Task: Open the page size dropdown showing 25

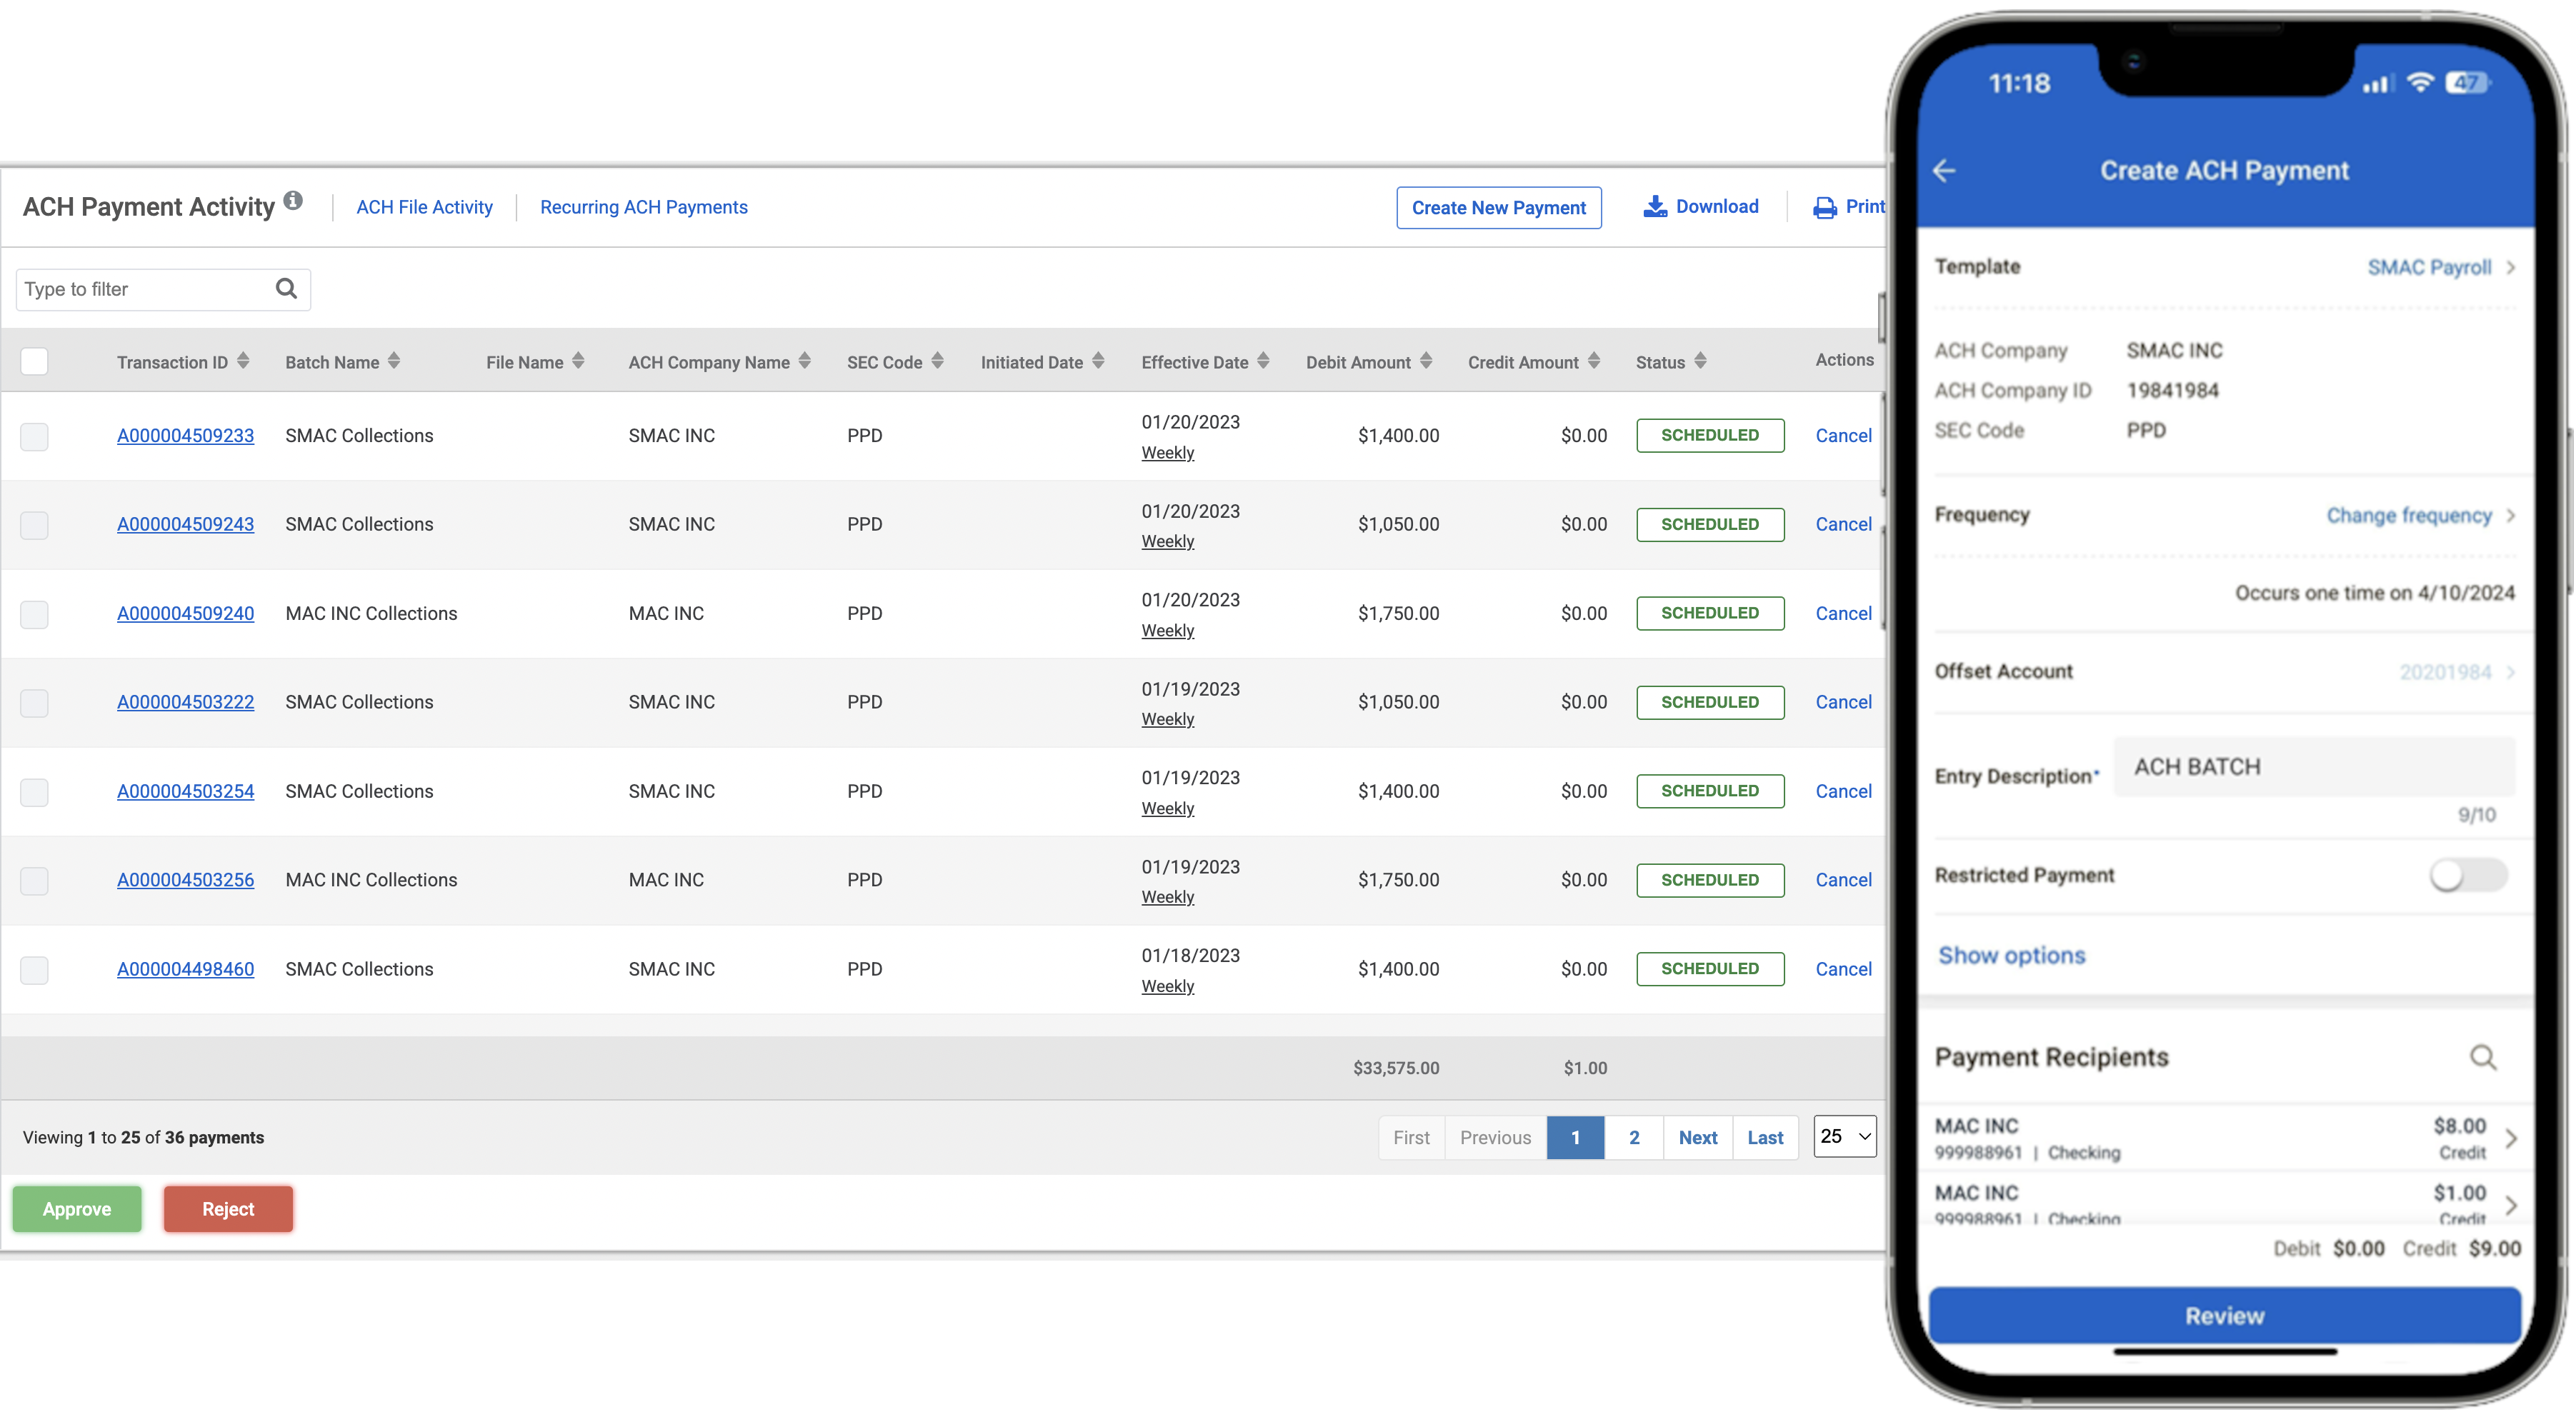Action: (x=1843, y=1137)
